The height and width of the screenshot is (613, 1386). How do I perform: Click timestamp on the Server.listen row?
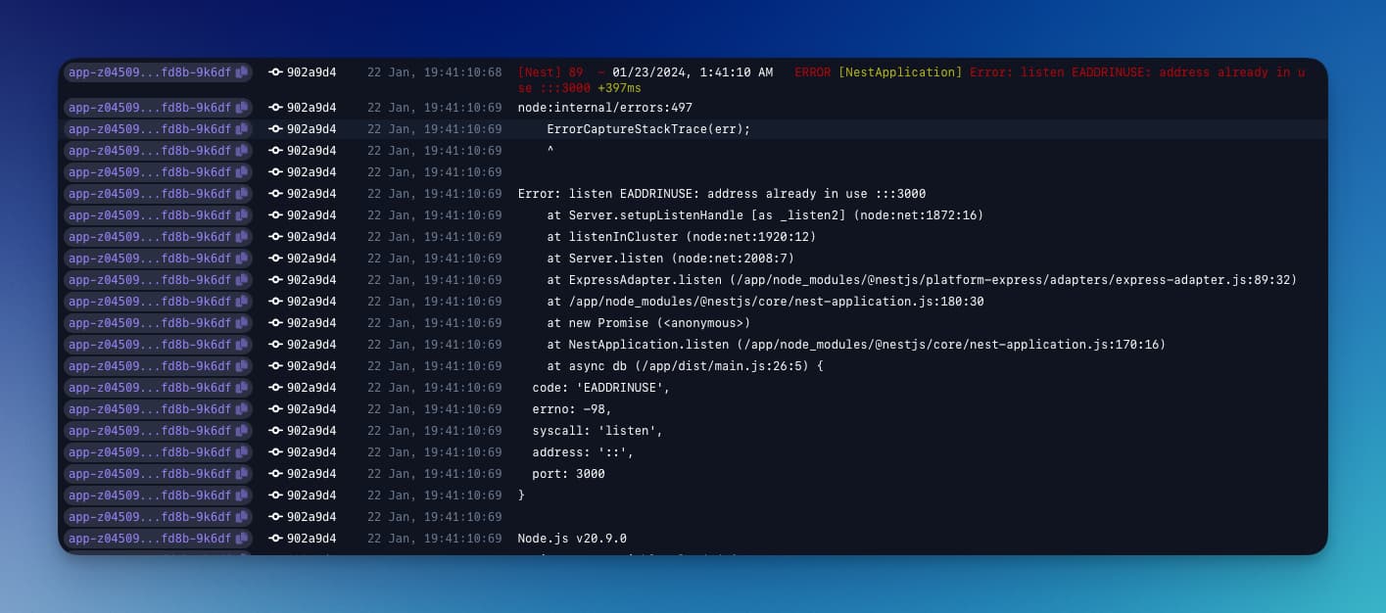[434, 259]
